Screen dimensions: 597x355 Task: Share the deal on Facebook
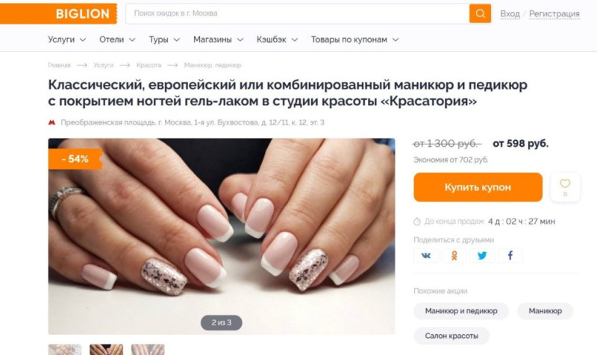(x=510, y=255)
